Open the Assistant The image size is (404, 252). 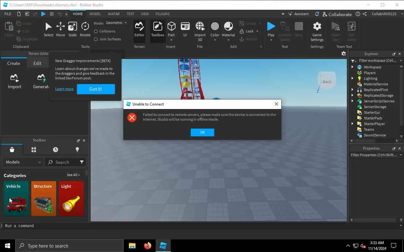point(298,14)
